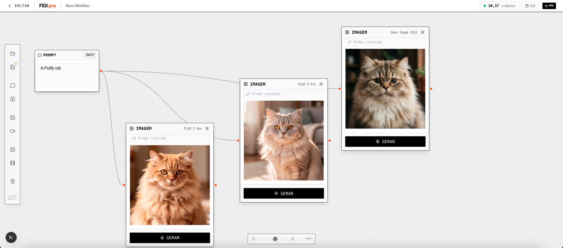Screen dimensions: 563x248
Task: Add a video camera node from sidebar
Action: (x=13, y=131)
